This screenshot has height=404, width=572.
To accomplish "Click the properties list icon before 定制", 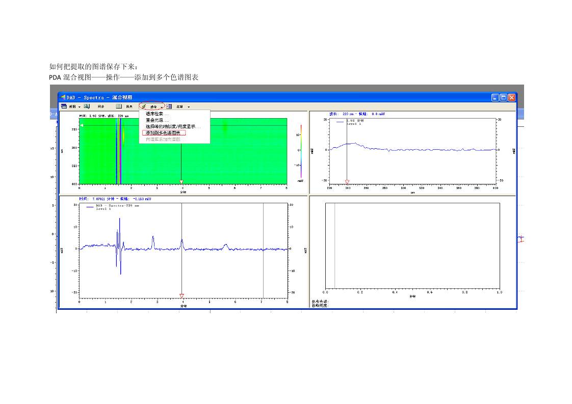I will (x=169, y=106).
